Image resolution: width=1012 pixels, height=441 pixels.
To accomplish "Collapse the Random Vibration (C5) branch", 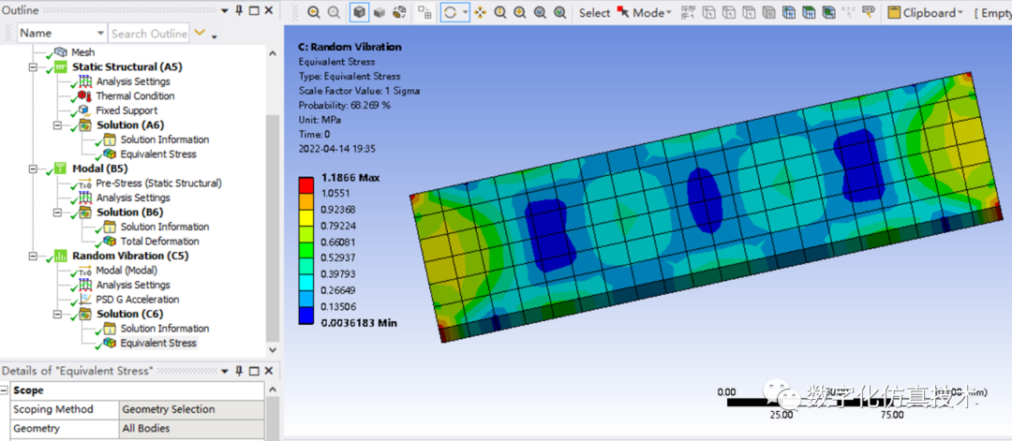I will pyautogui.click(x=33, y=256).
